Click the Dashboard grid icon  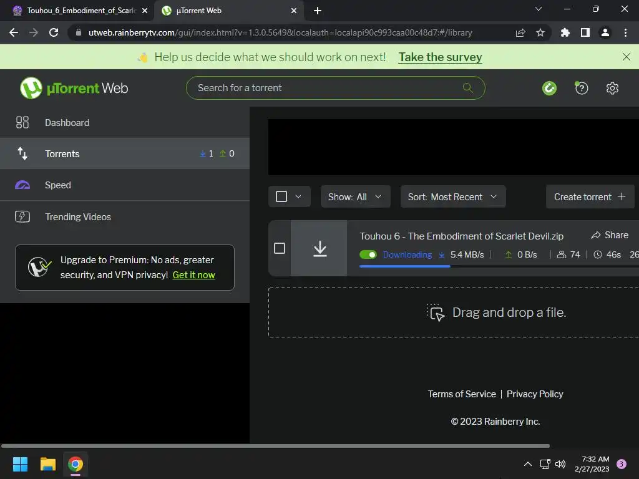pyautogui.click(x=22, y=122)
